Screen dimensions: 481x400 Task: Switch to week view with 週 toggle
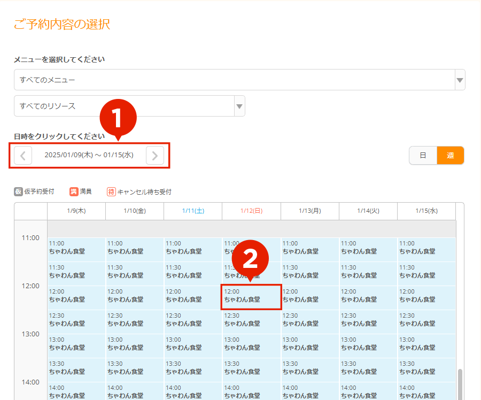[450, 156]
